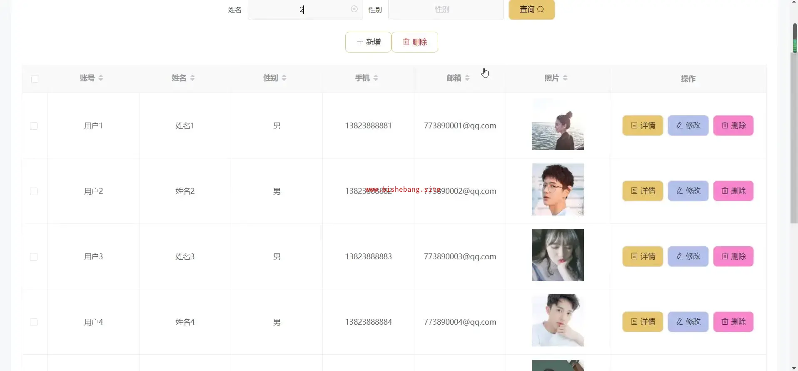This screenshot has width=798, height=371.
Task: Check the row checkbox for 用户4
Action: click(34, 322)
